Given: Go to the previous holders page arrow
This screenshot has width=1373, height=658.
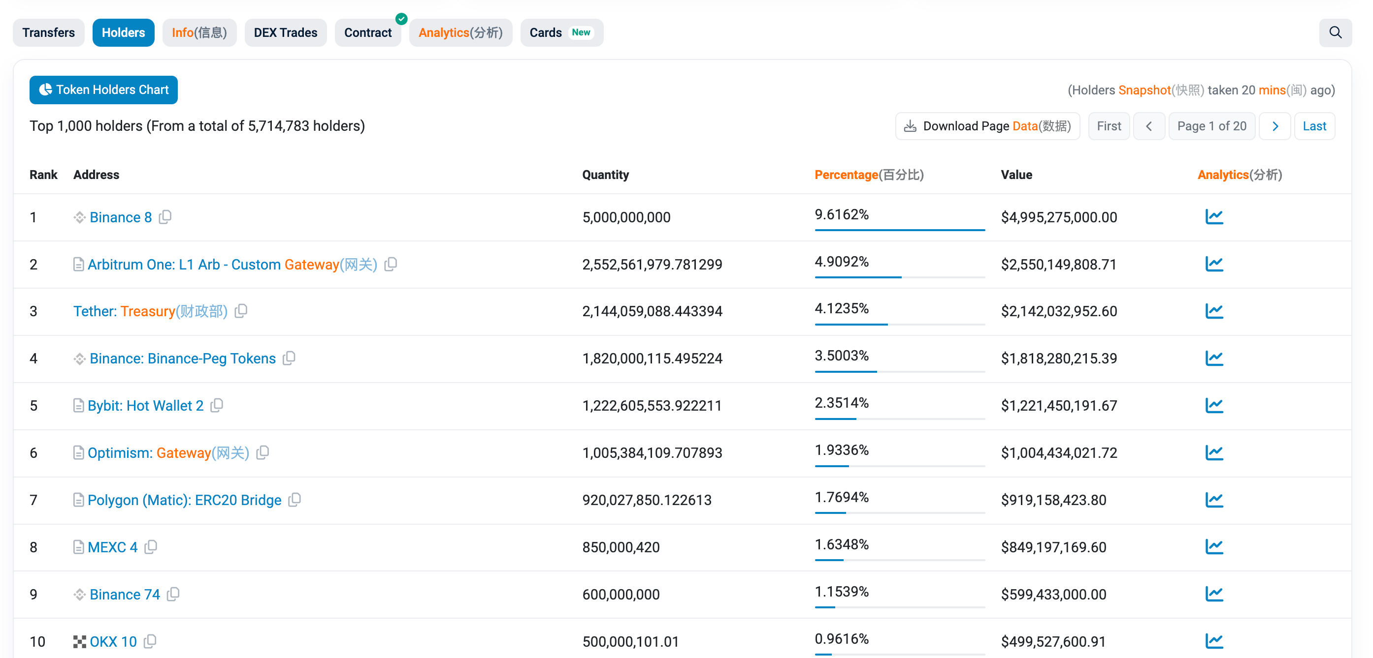Looking at the screenshot, I should pyautogui.click(x=1148, y=126).
